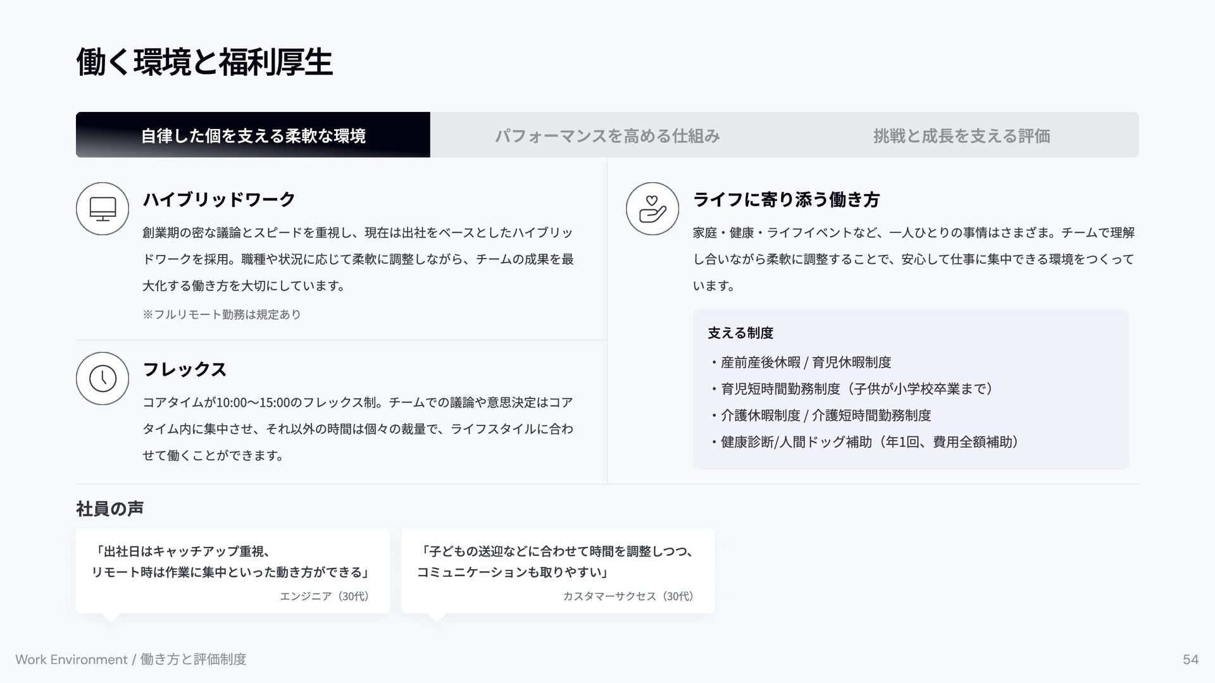Click the 介護休暇制度 list item
Image resolution: width=1215 pixels, height=683 pixels.
[826, 415]
